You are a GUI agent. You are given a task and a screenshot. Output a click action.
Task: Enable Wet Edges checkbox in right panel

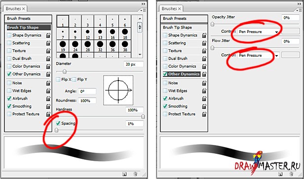[x=165, y=91]
